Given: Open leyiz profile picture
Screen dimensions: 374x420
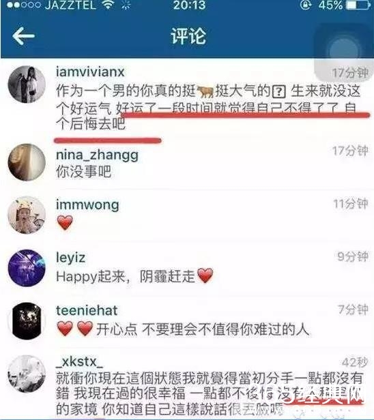Looking at the screenshot, I should (x=27, y=268).
